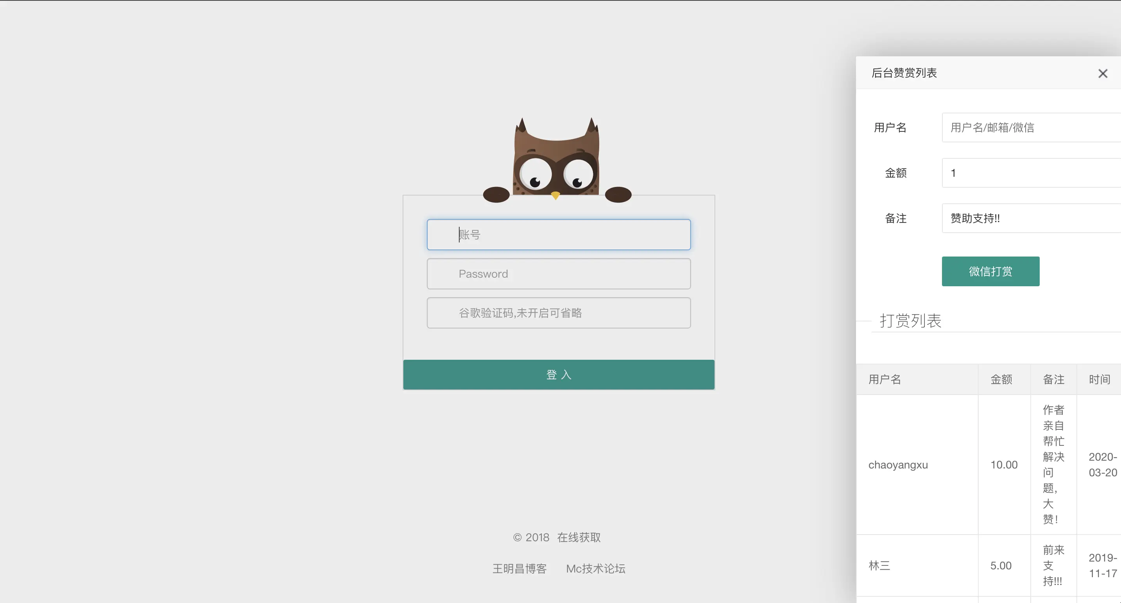Focus the 账号 account field

click(559, 235)
